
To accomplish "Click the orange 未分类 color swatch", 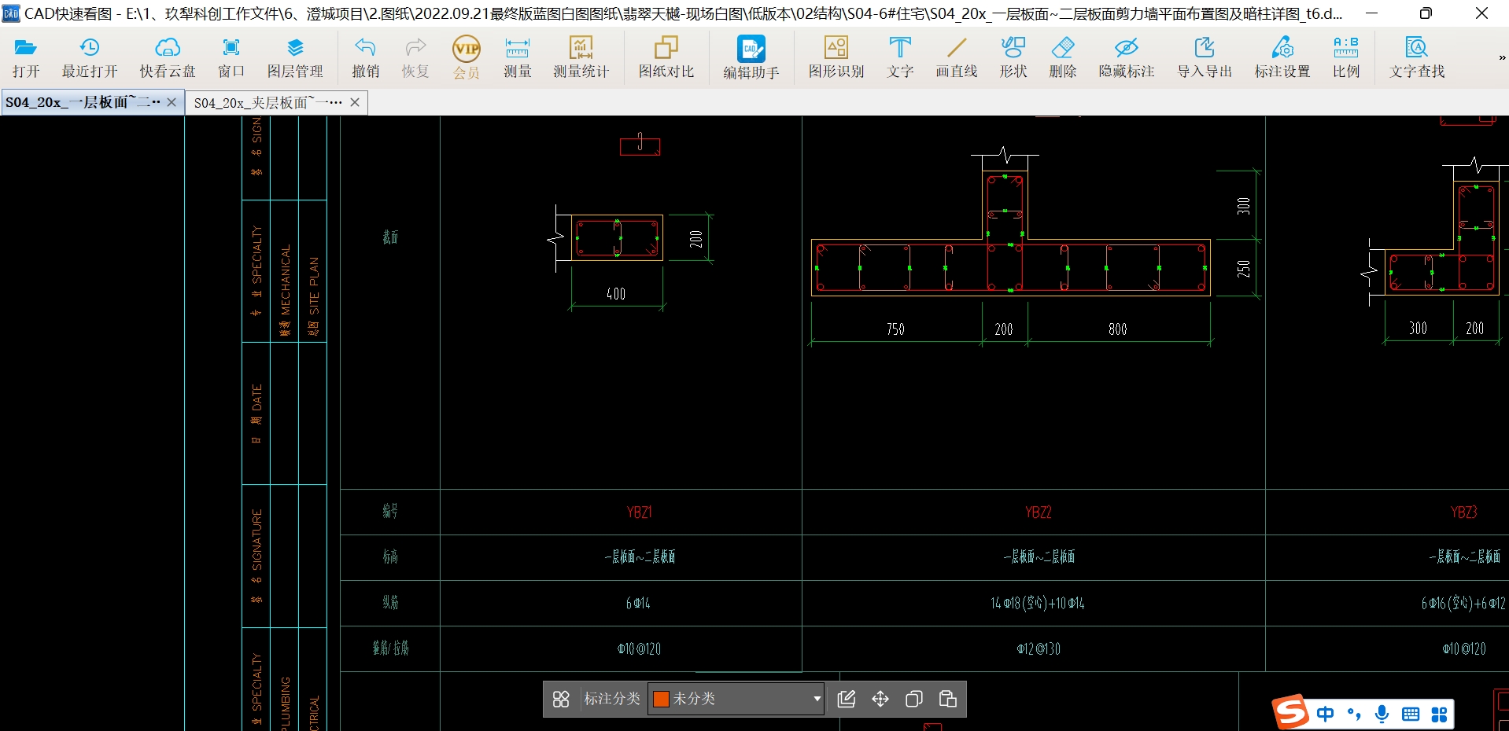I will (661, 699).
